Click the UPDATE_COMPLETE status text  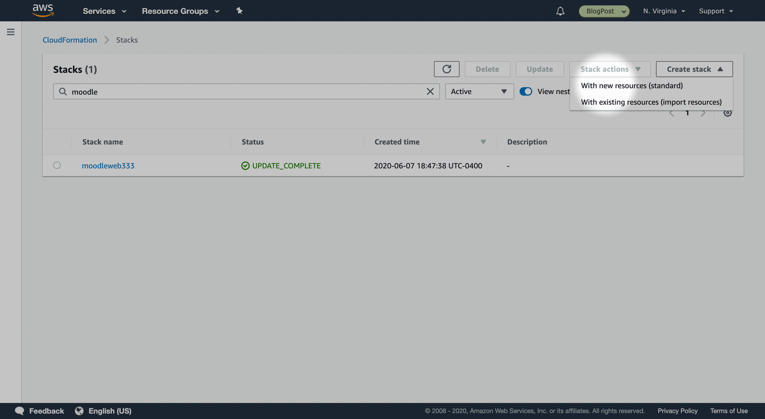point(287,166)
